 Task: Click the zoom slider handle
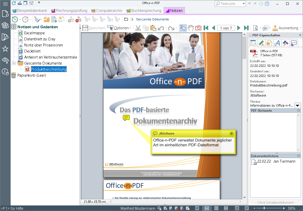click(264, 208)
